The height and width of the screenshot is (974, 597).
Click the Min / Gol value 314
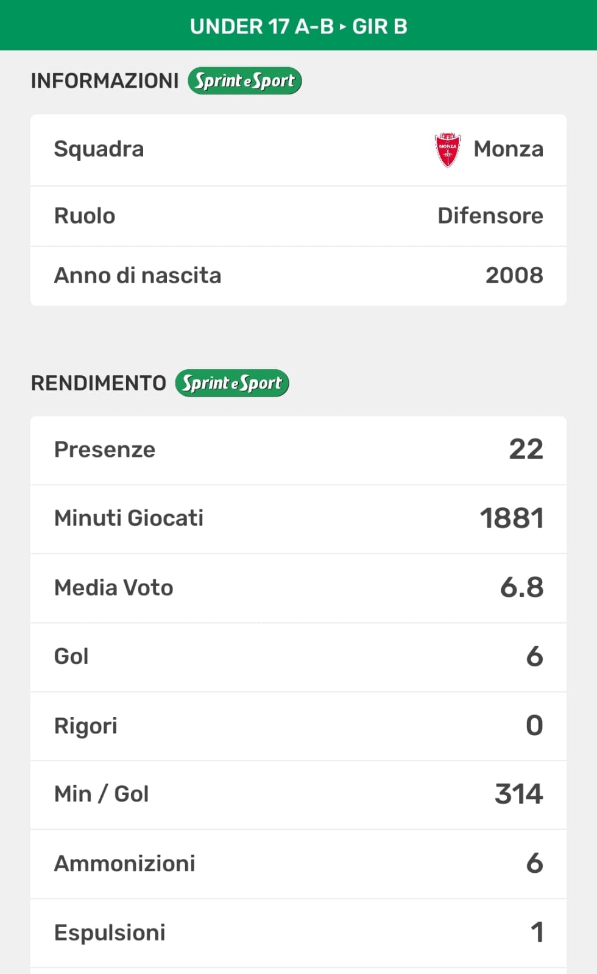pos(518,794)
